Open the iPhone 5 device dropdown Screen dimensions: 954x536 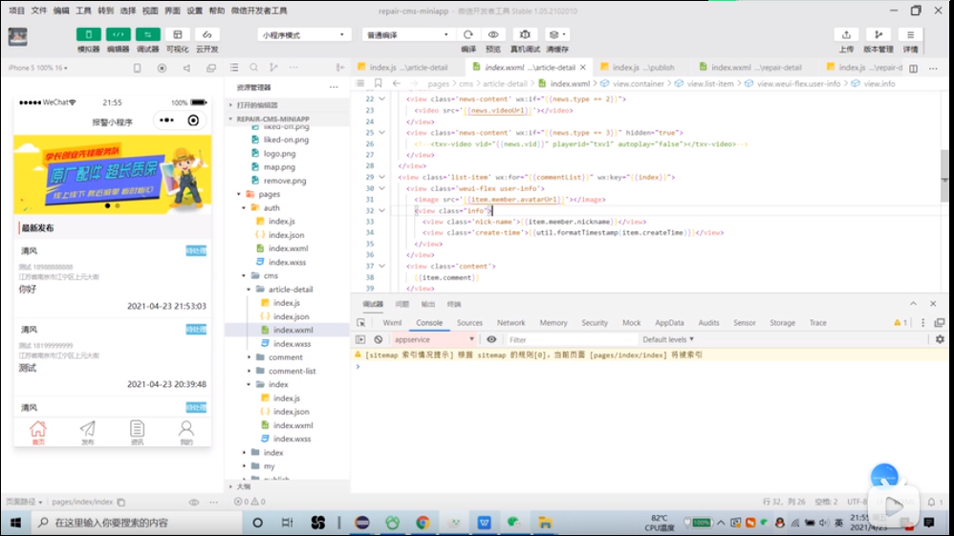point(37,68)
